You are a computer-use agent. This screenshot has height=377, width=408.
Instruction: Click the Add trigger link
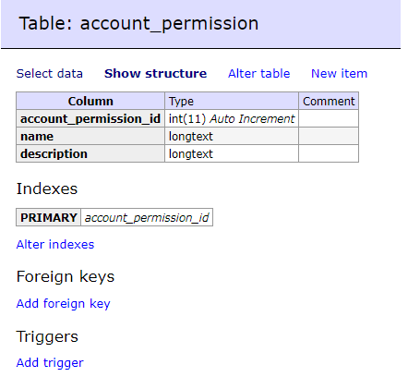click(50, 363)
